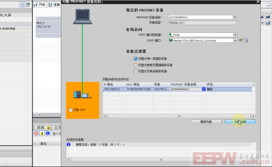
Task: Switch to the 网络 network view tab
Action: 40,5
